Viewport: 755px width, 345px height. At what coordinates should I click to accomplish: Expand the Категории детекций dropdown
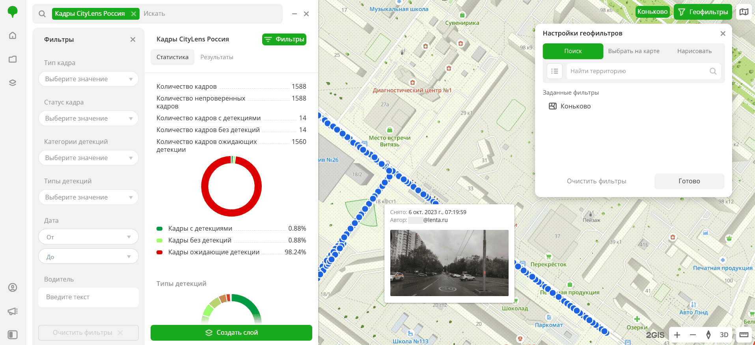[88, 158]
